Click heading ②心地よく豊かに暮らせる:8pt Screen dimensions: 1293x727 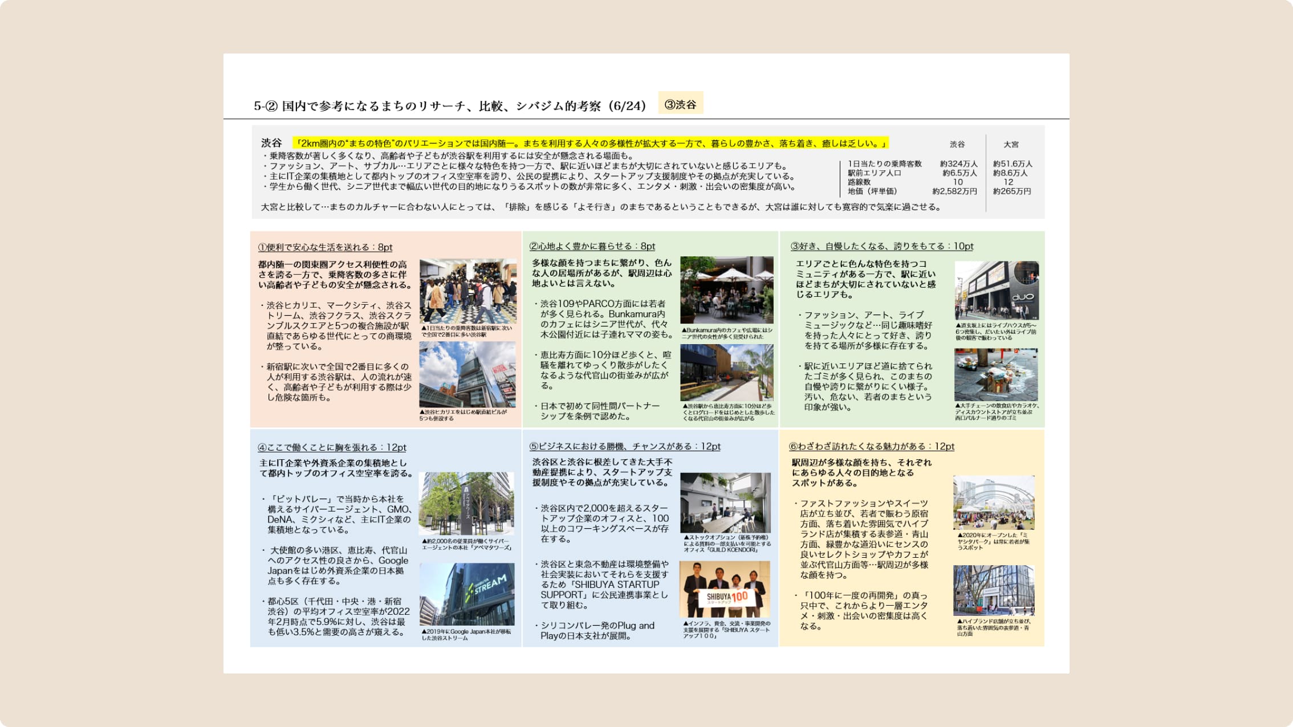pos(592,246)
